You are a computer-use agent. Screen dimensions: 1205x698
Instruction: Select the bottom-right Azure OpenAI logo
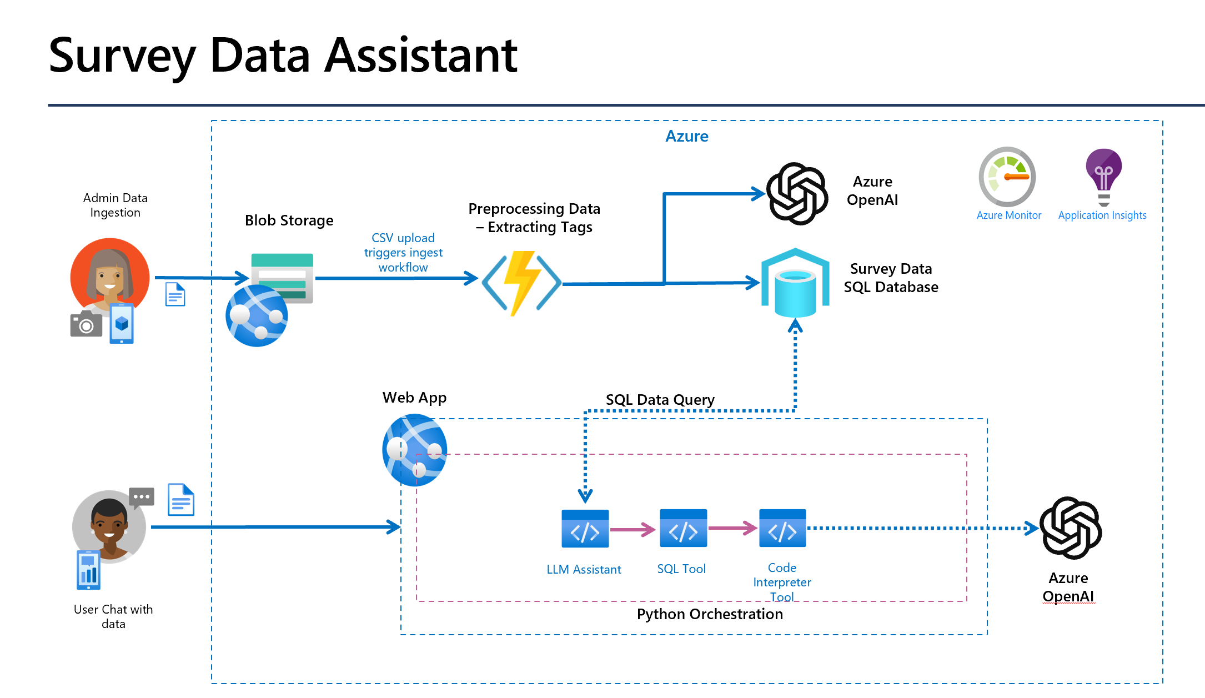tap(1070, 528)
